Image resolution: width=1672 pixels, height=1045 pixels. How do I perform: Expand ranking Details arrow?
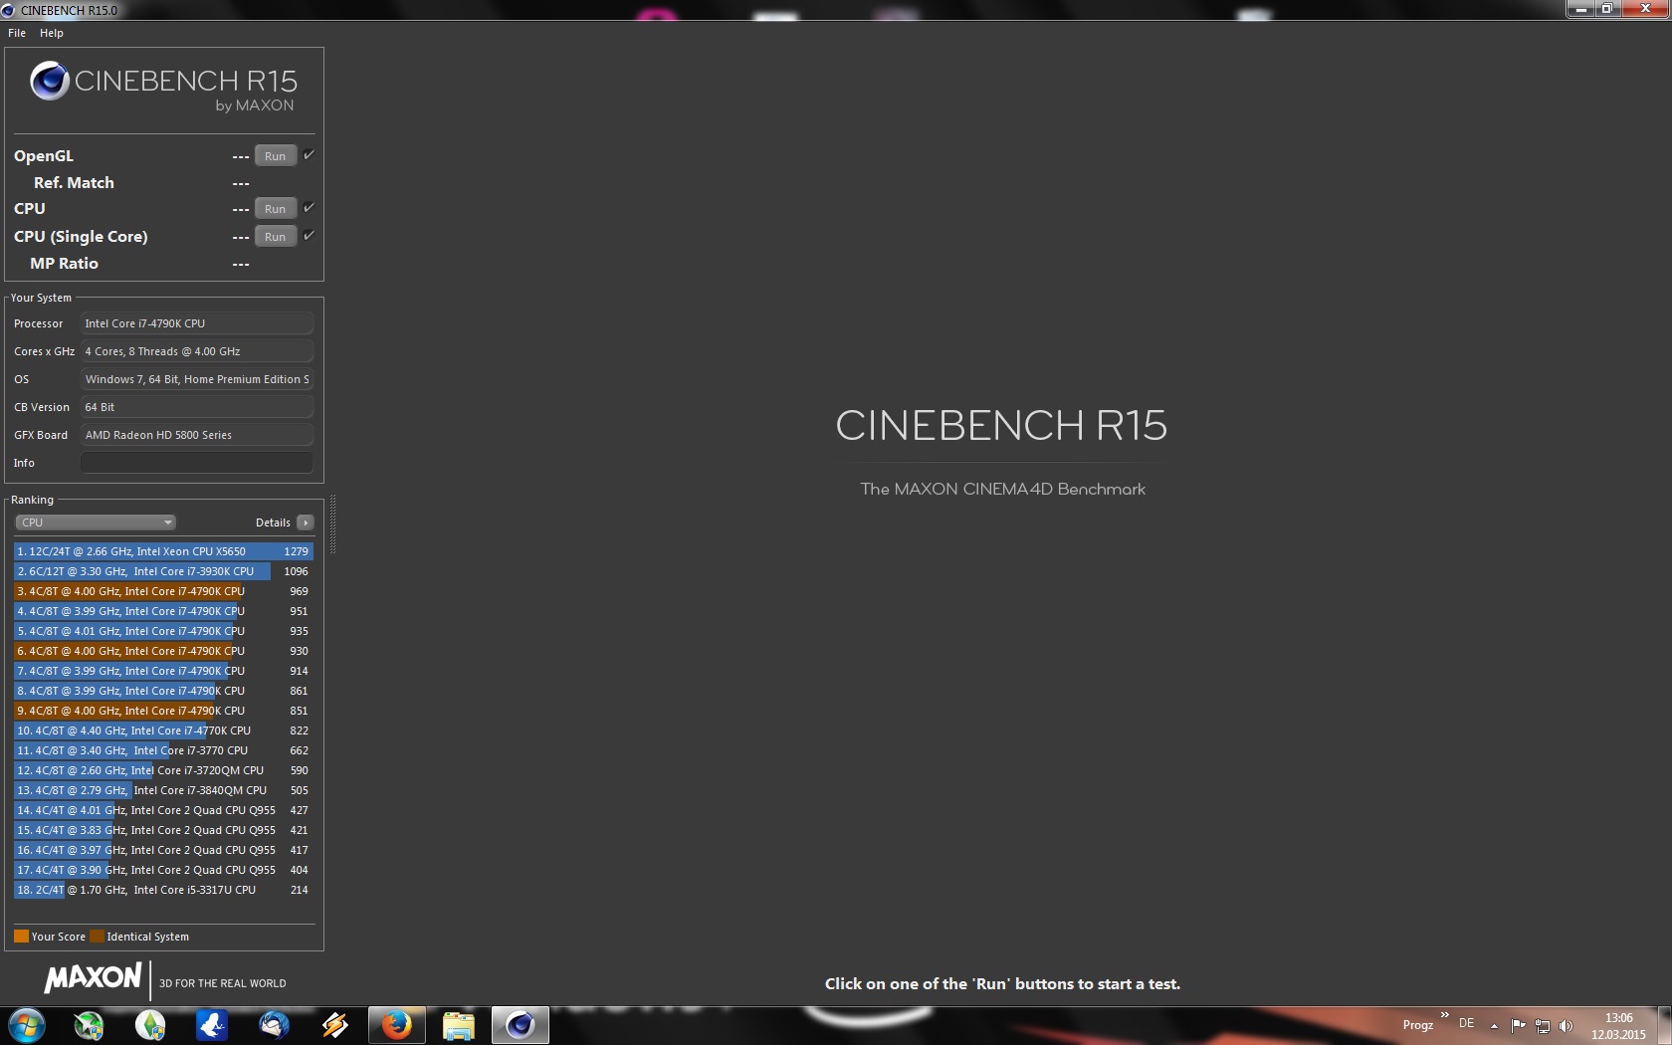point(306,522)
